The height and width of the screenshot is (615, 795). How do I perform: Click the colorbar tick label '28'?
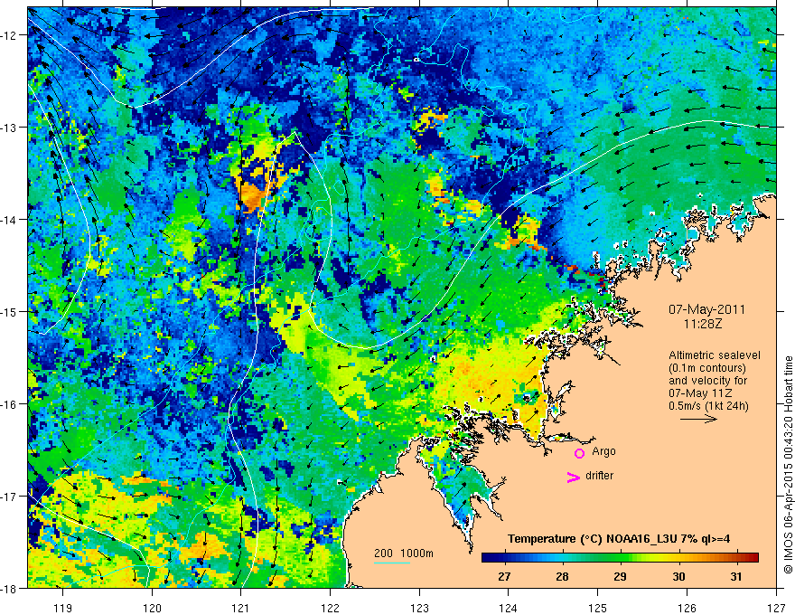point(562,576)
